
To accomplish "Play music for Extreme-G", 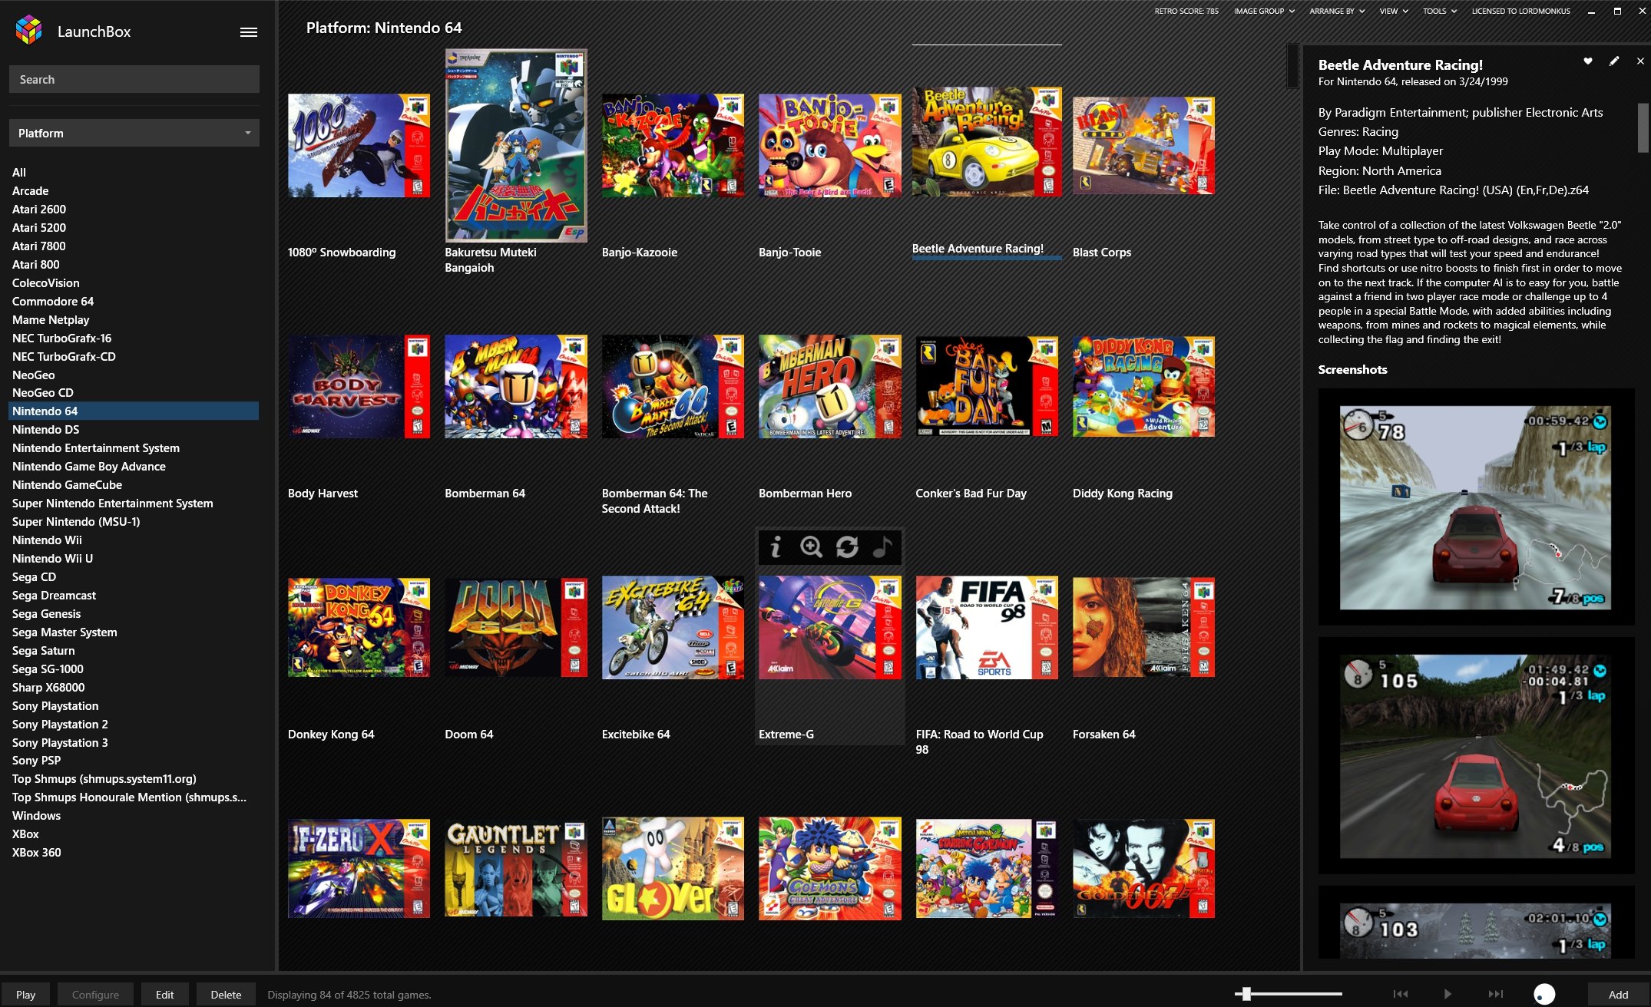I will coord(882,546).
